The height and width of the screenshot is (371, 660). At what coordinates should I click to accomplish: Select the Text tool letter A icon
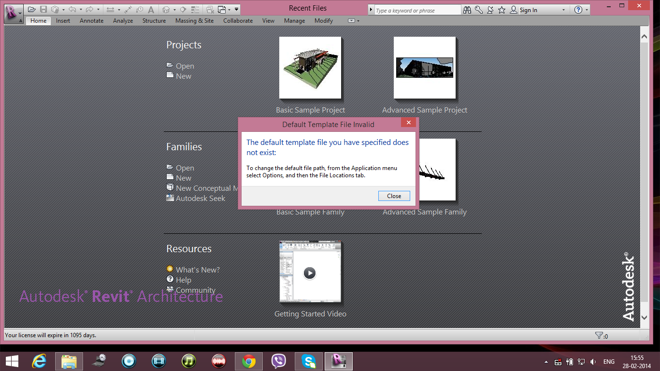click(151, 9)
